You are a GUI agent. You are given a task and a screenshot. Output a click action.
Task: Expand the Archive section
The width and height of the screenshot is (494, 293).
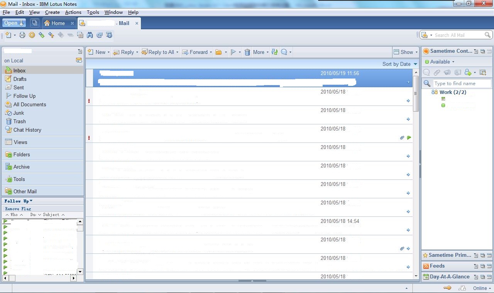(x=43, y=167)
